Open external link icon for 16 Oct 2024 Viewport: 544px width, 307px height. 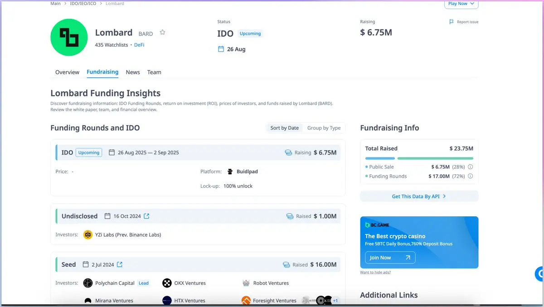(x=146, y=216)
